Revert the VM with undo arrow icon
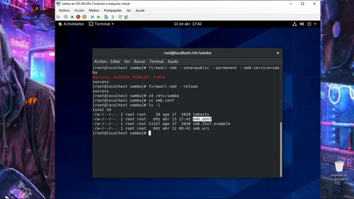 coord(112,17)
